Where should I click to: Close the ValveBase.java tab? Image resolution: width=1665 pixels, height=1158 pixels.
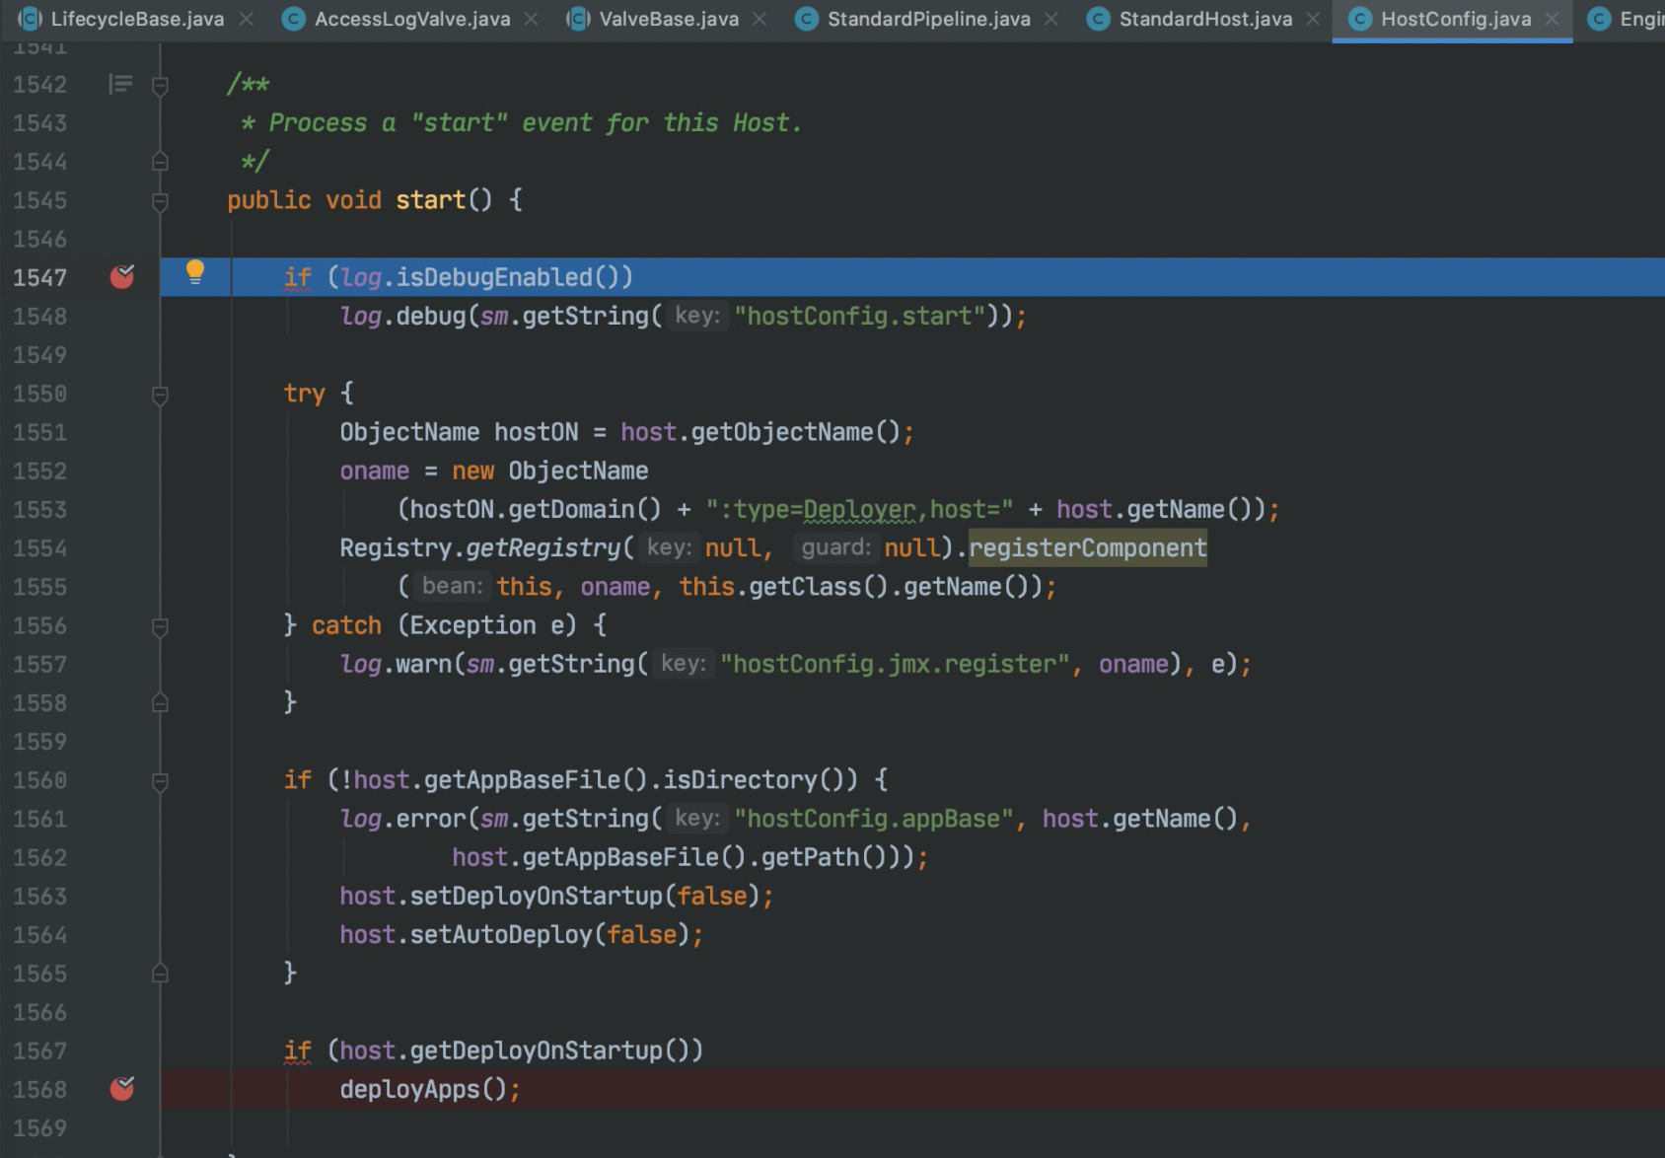pos(760,19)
